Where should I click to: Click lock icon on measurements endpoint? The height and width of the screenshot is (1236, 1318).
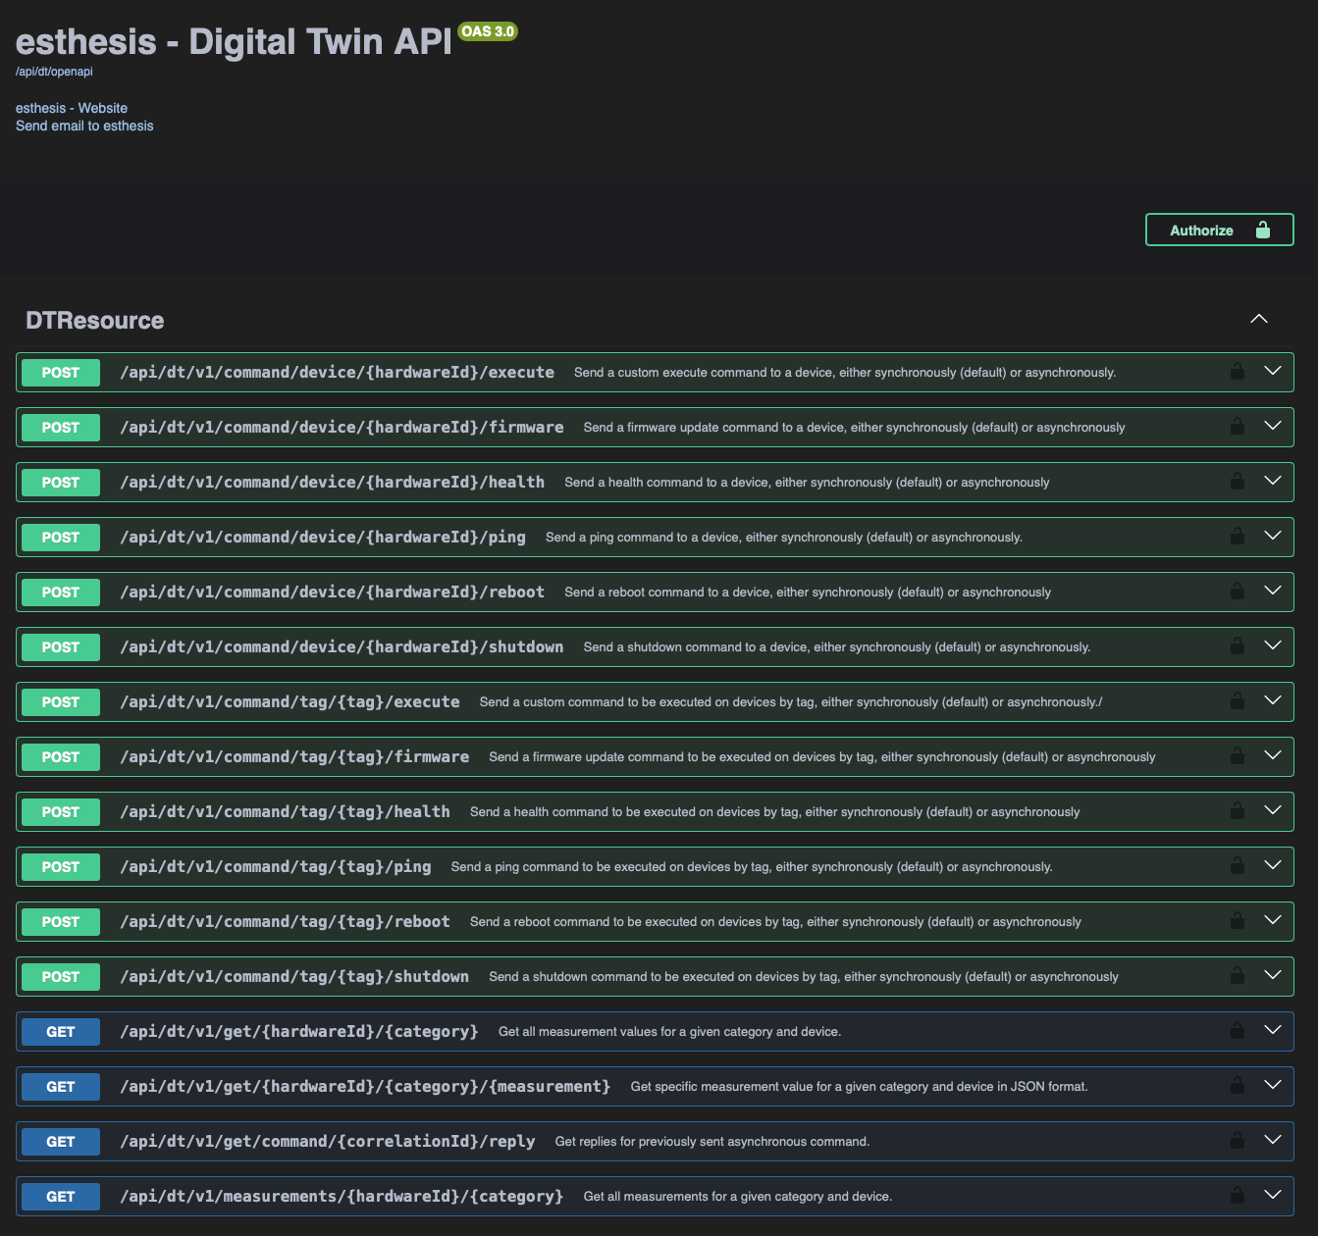pyautogui.click(x=1238, y=1196)
